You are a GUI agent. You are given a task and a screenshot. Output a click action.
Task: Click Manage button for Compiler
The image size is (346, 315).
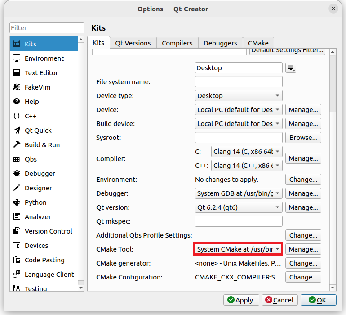303,158
